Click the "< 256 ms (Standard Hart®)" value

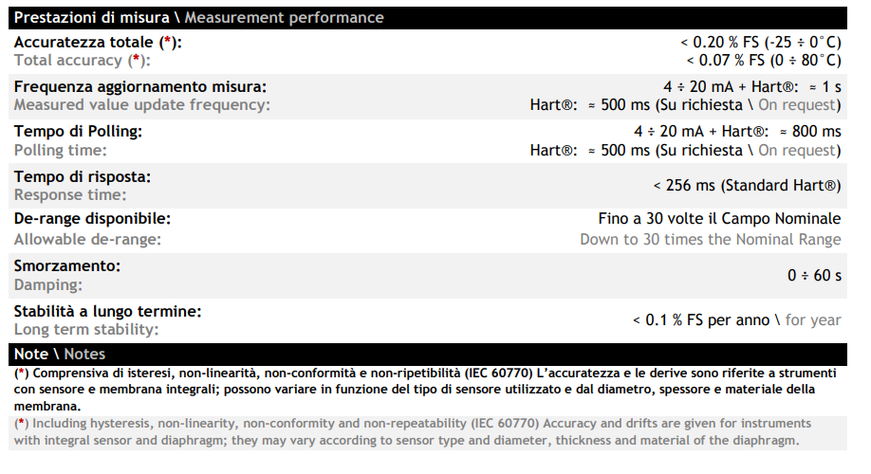pyautogui.click(x=747, y=186)
